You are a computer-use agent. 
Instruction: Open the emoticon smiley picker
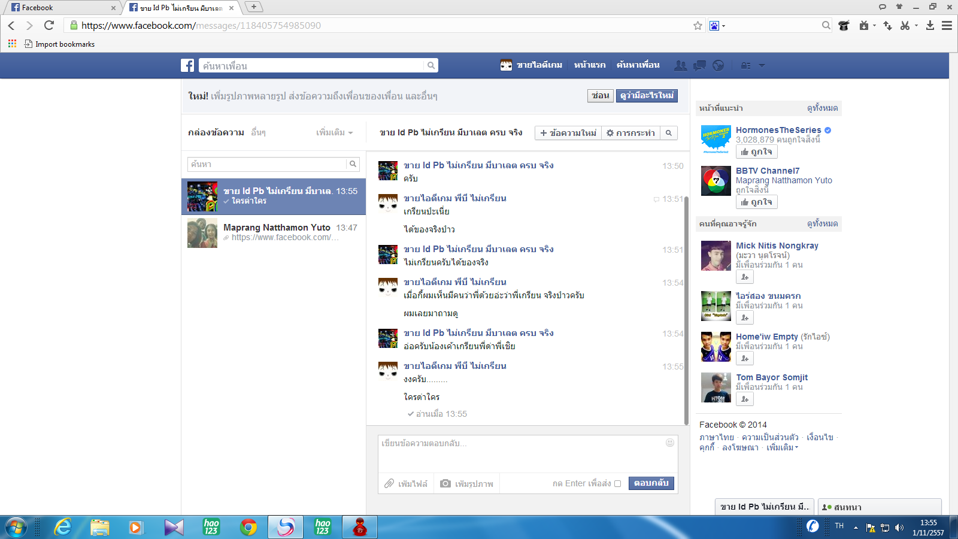point(670,443)
